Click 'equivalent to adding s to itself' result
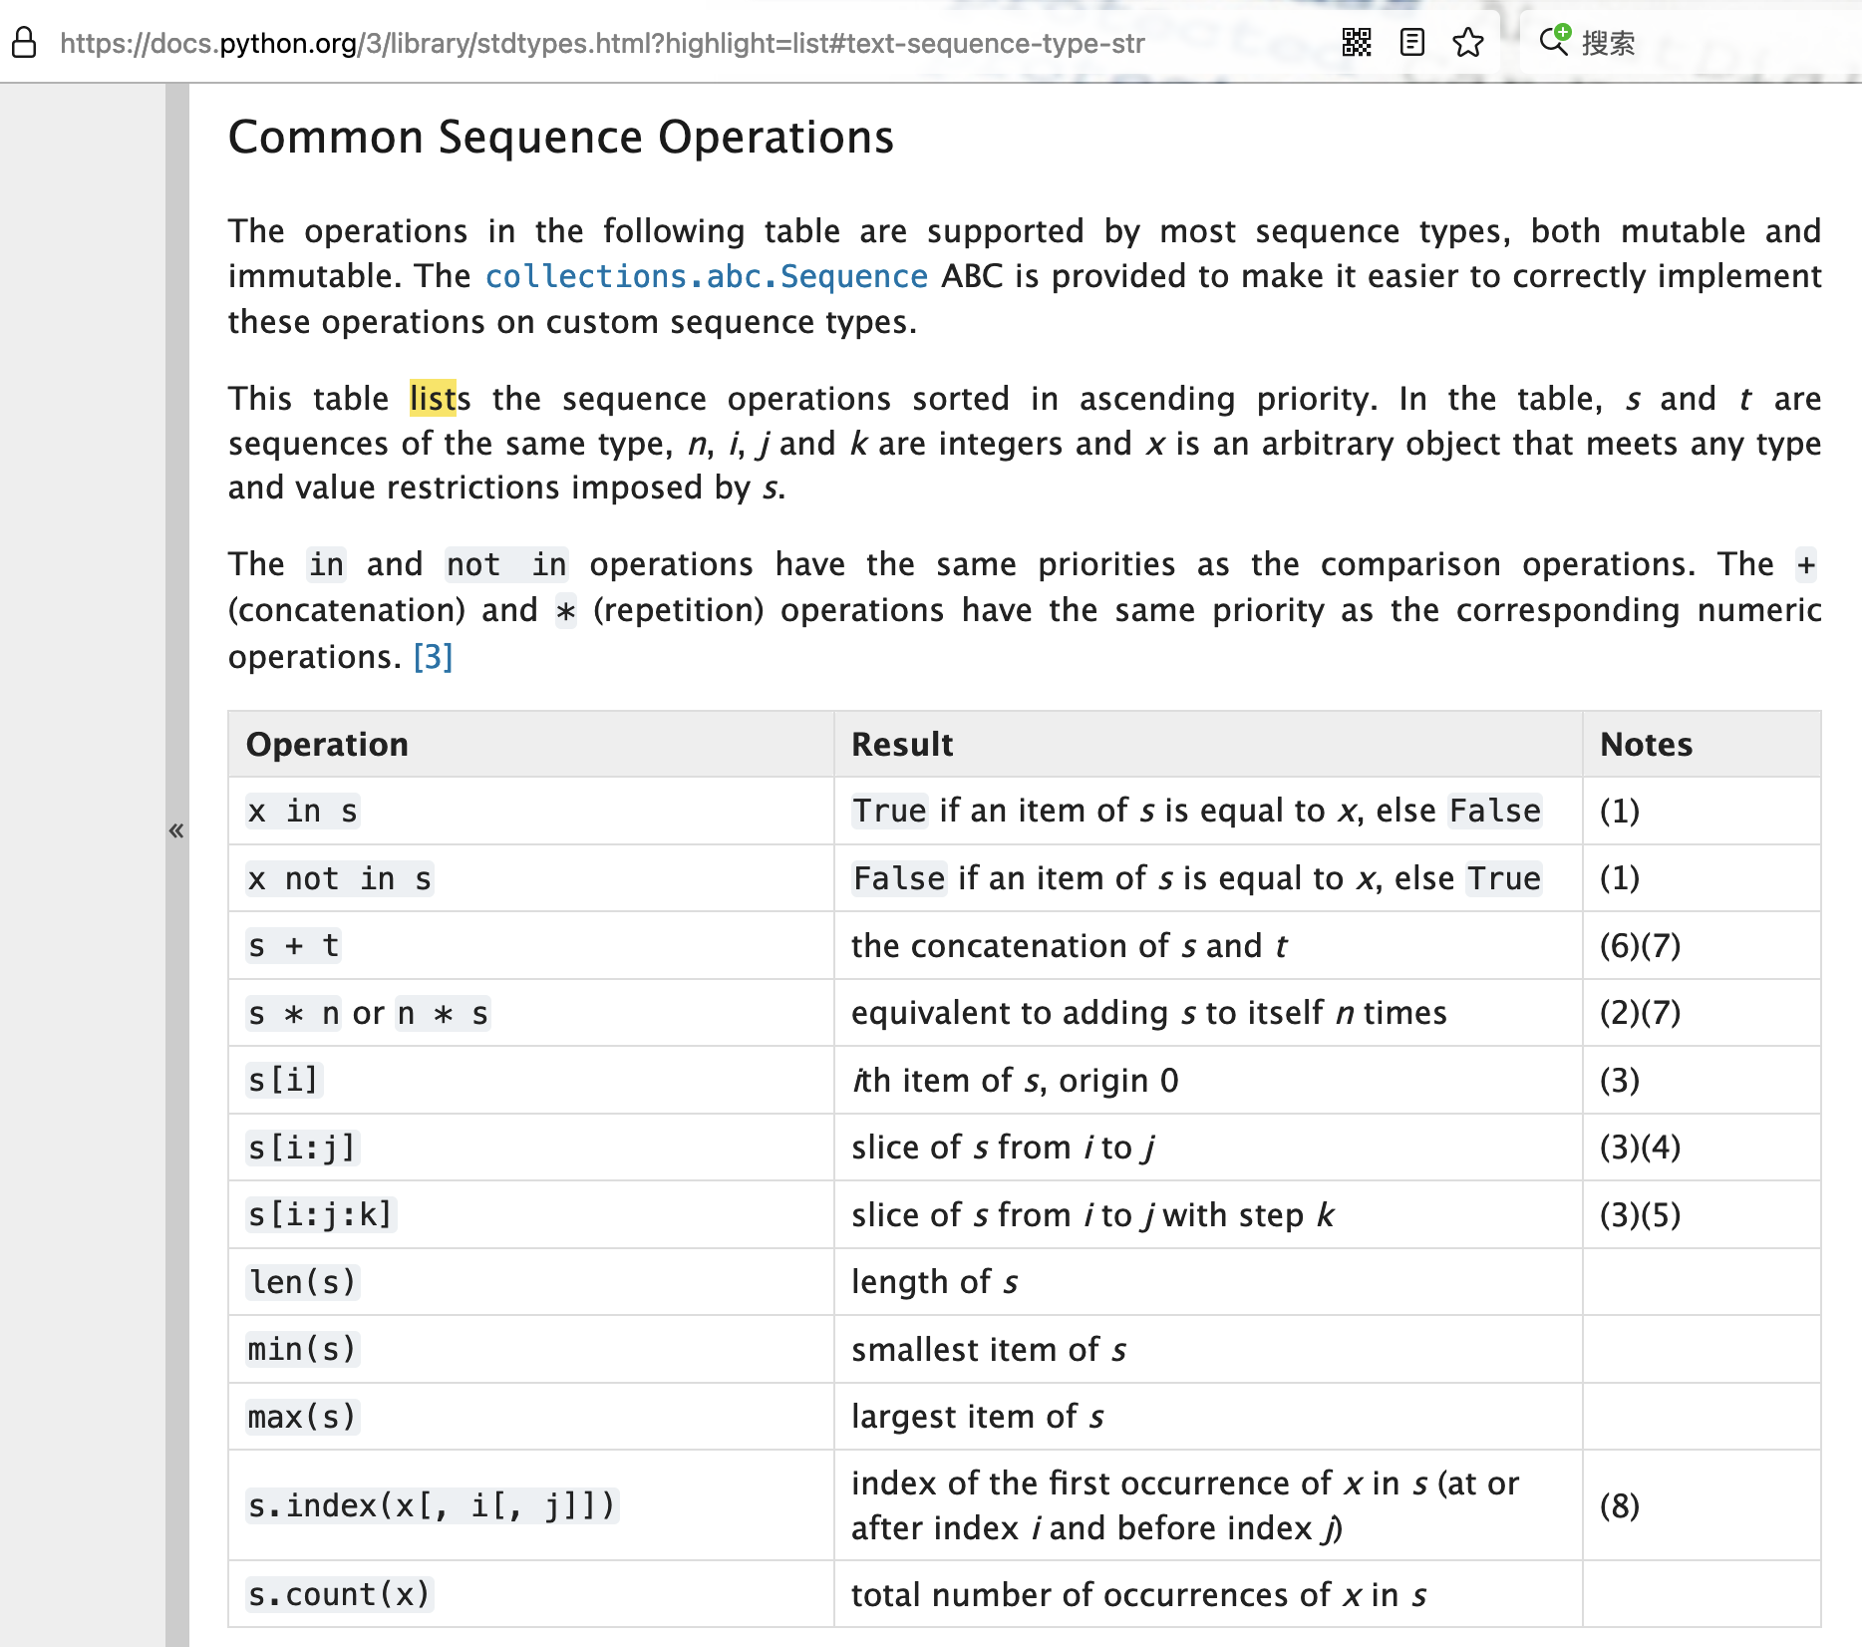Image resolution: width=1862 pixels, height=1647 pixels. click(1148, 1013)
